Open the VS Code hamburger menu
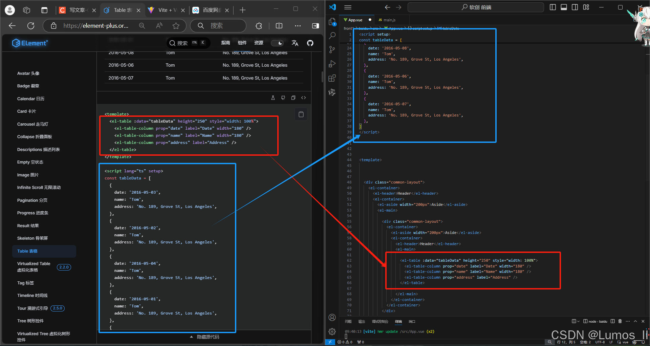 (x=348, y=7)
